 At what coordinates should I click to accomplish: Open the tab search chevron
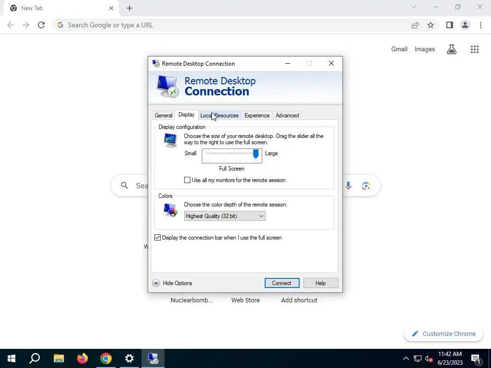414,7
